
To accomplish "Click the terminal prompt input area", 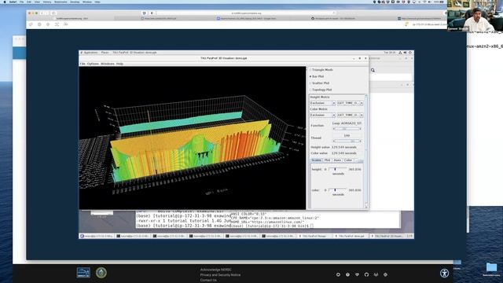I will [x=312, y=226].
